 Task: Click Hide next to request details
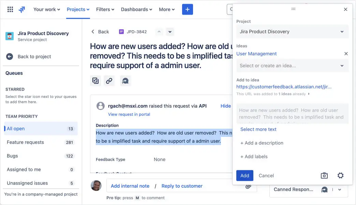tap(226, 106)
